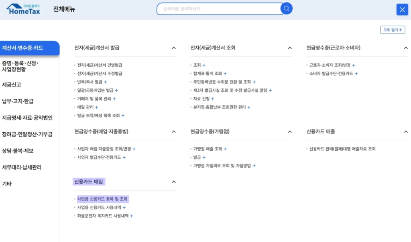Open 사업용 신용카드 등록 및 조회 link
This screenshot has height=242, width=411.
click(x=102, y=199)
